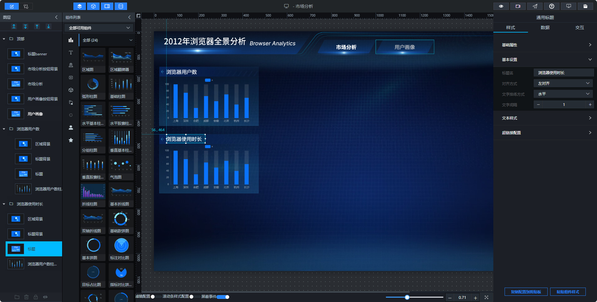This screenshot has height=302, width=597.
Task: Enable the 滤镜配置 toggle switch
Action: coord(156,297)
